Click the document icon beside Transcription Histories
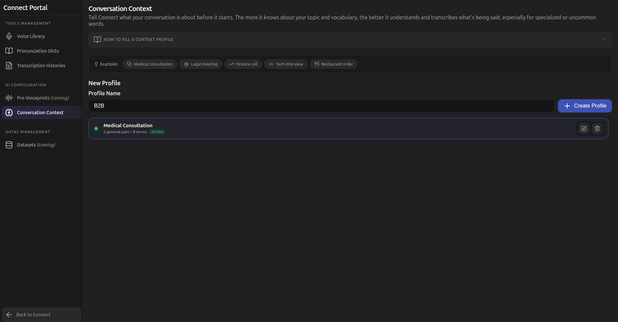The height and width of the screenshot is (322, 618). [9, 66]
